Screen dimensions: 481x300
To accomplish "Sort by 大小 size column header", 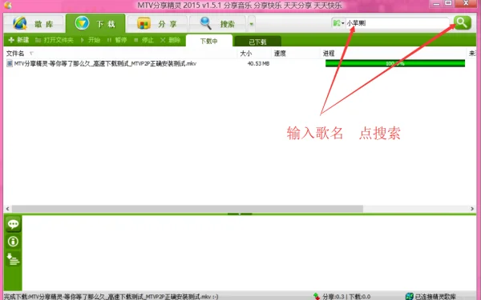I will point(246,54).
